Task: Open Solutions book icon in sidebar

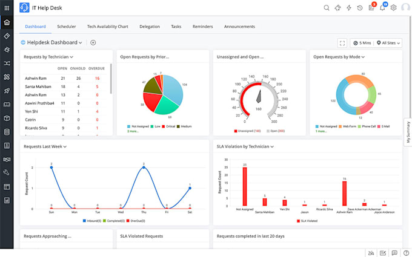Action: pyautogui.click(x=7, y=105)
